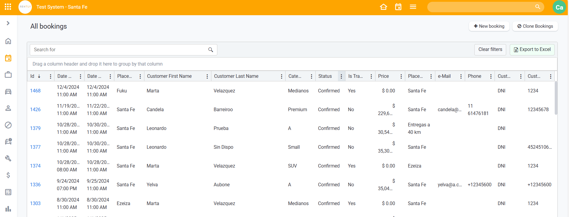Select the SUV category cell

point(292,166)
